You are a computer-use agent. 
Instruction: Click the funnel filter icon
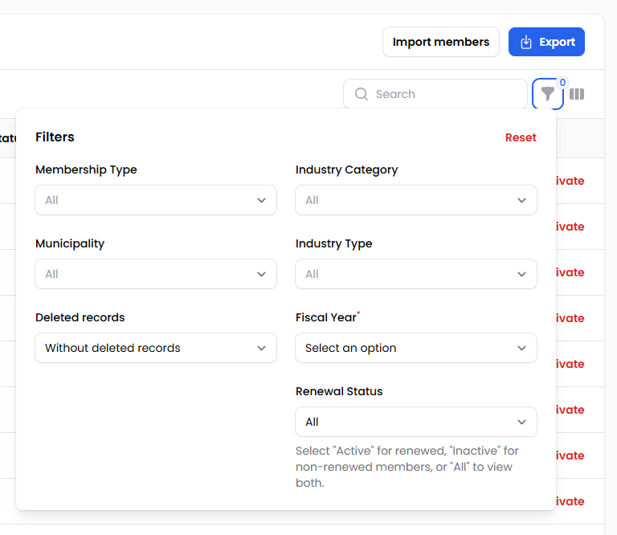tap(547, 94)
